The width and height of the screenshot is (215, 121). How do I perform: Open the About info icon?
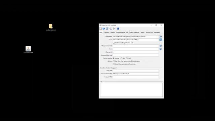(x=118, y=29)
